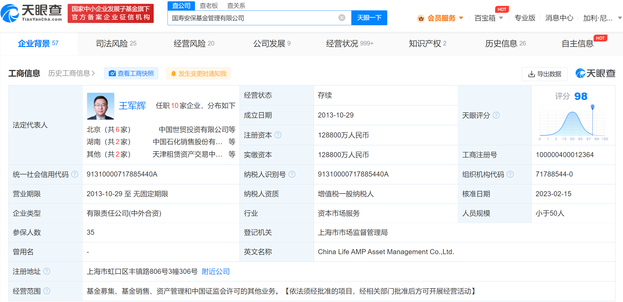Select the 查关系 search tab
The width and height of the screenshot is (623, 302).
coord(236,5)
